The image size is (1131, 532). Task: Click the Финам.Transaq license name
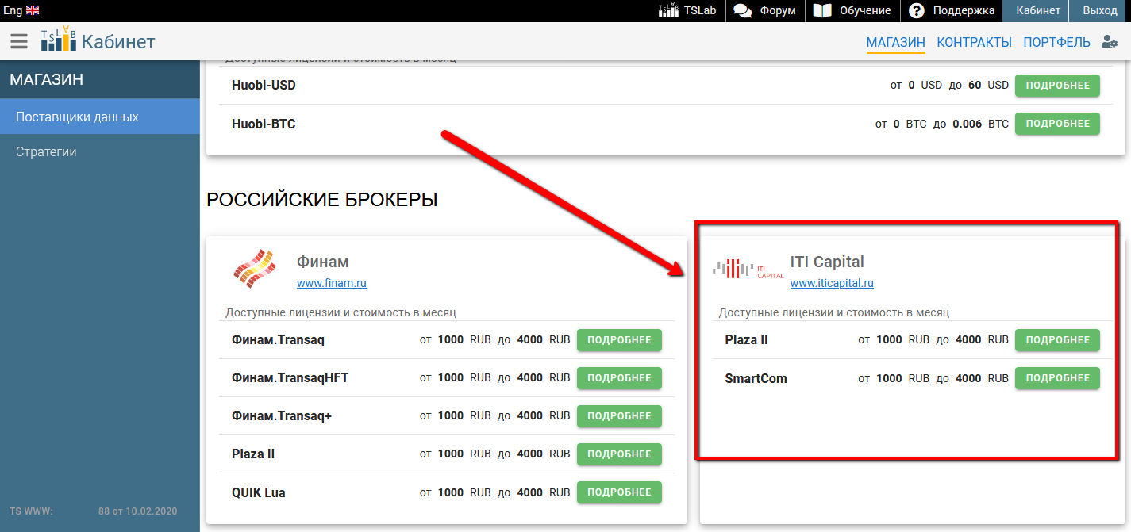278,340
